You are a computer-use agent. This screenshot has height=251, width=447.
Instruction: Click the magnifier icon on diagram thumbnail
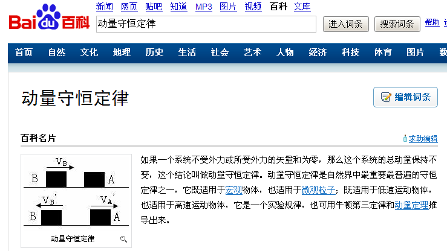pos(124,239)
